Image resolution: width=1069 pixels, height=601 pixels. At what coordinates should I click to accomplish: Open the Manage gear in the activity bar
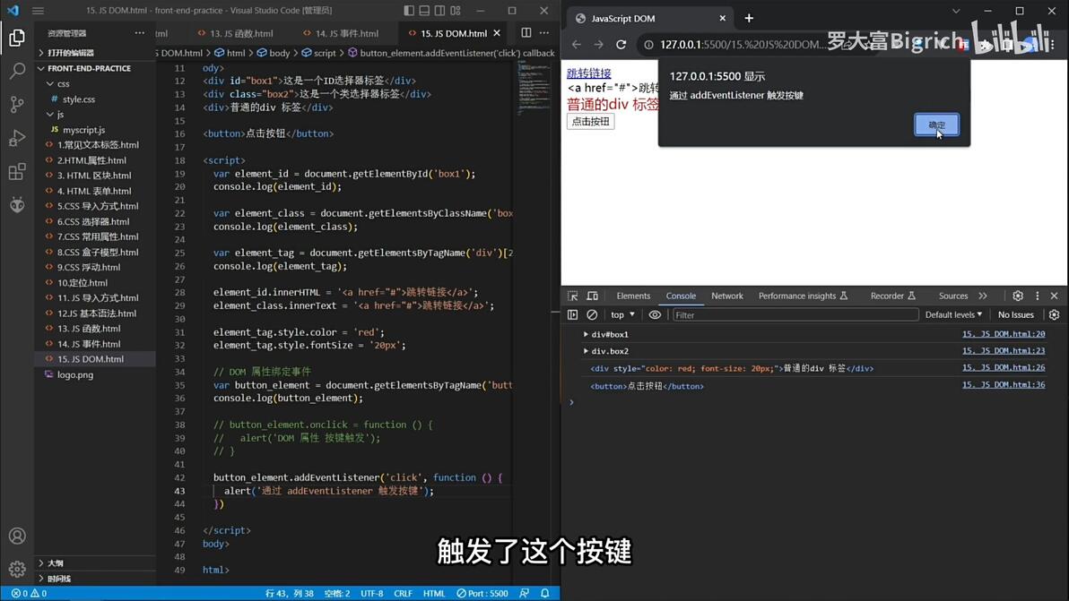(17, 569)
